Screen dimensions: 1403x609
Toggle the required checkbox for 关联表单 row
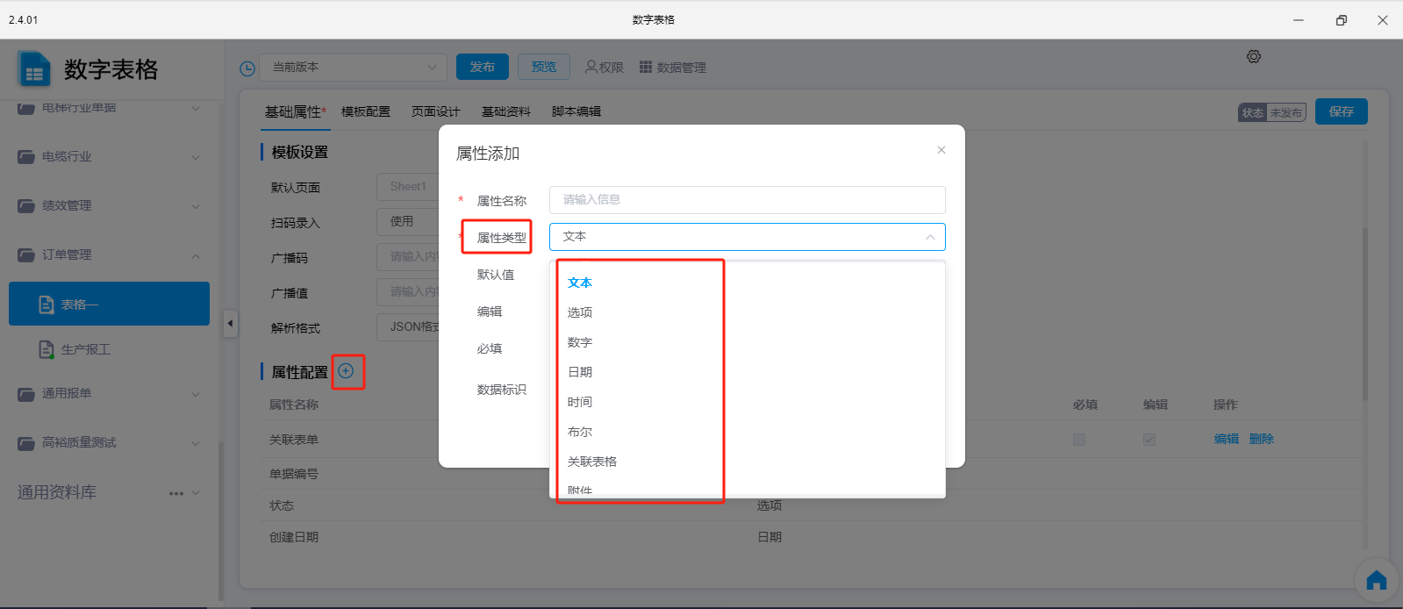tap(1079, 440)
